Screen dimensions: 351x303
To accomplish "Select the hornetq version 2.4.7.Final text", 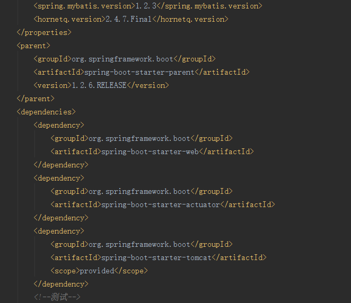I will click(x=129, y=19).
